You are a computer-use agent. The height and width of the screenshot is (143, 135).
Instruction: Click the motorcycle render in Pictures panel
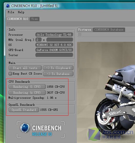tap(106, 92)
